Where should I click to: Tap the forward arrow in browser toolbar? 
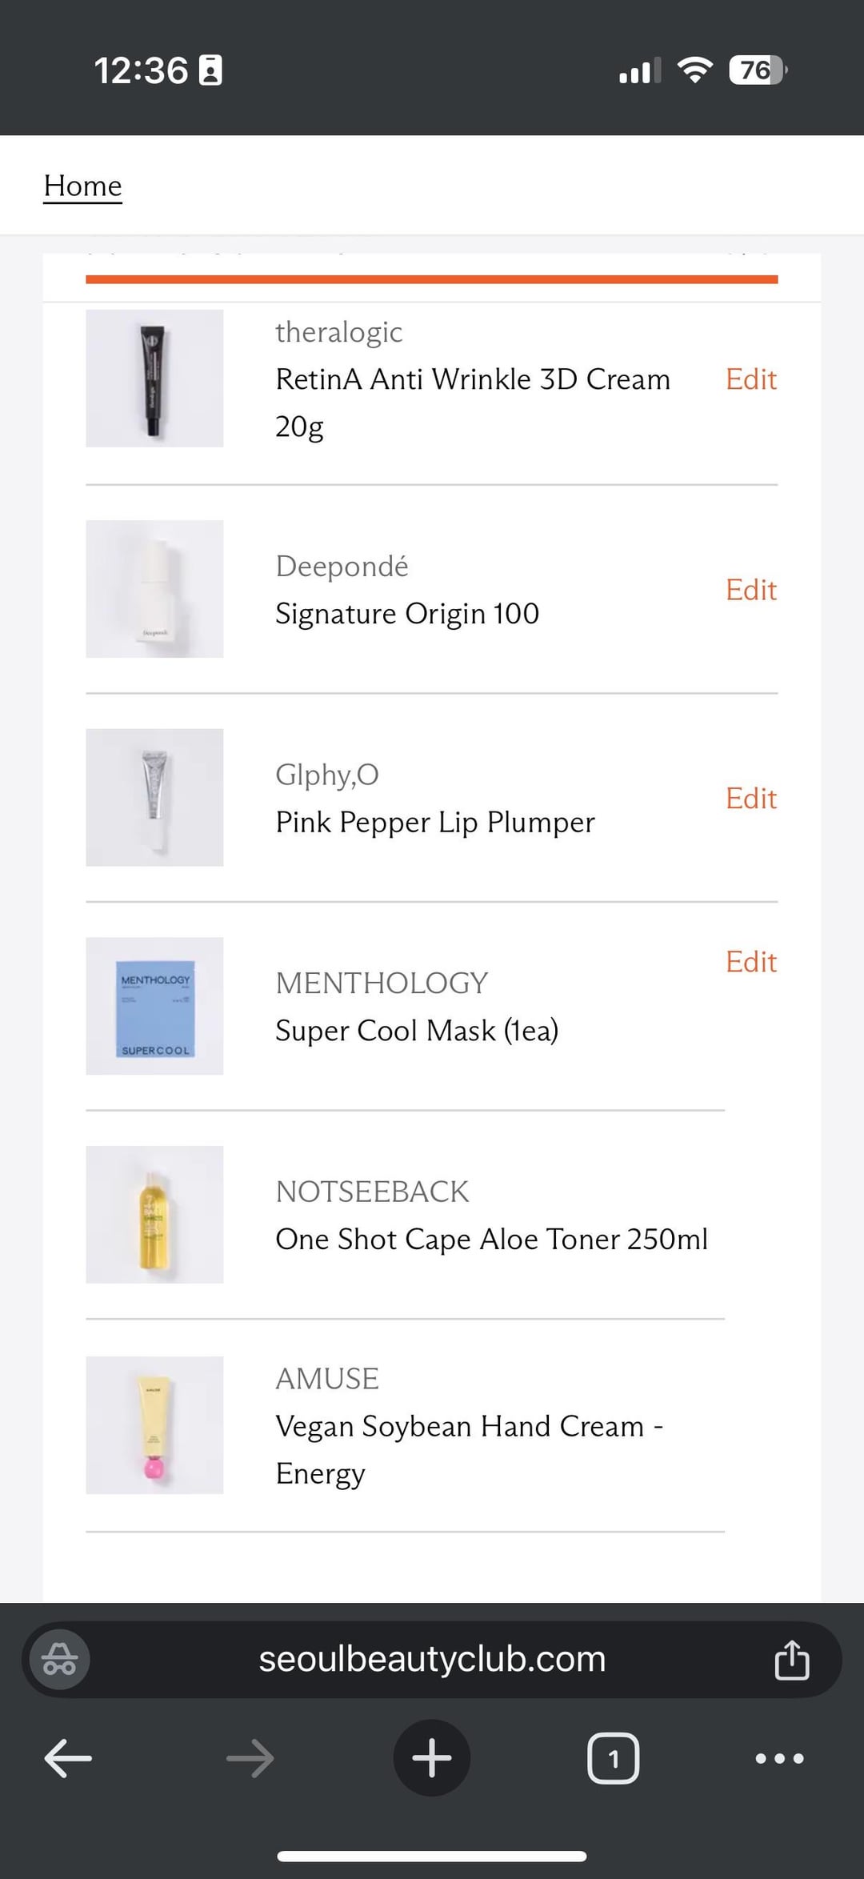tap(250, 1758)
